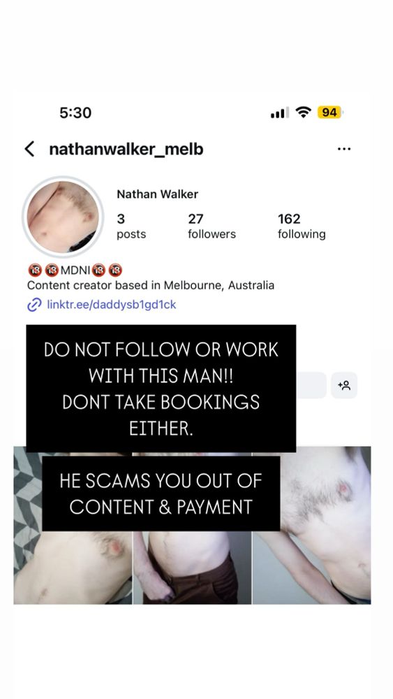
Task: Tap the Nathan Walker display name
Action: click(x=157, y=194)
